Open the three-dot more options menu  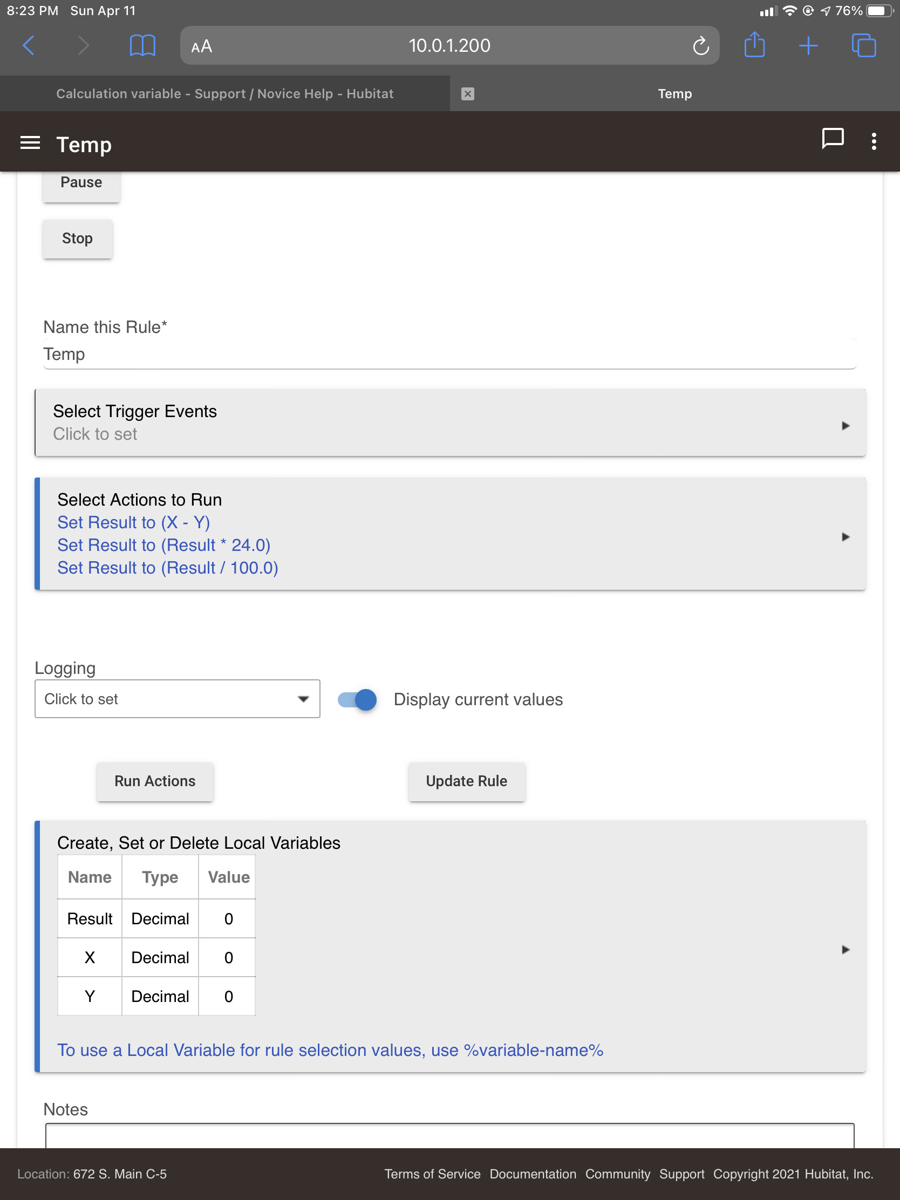click(874, 141)
